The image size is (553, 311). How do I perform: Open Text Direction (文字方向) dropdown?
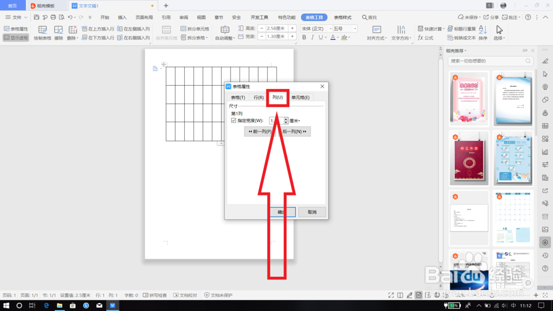(401, 34)
